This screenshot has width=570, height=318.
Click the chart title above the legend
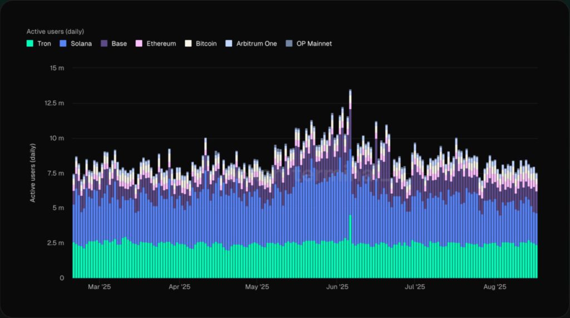(55, 32)
